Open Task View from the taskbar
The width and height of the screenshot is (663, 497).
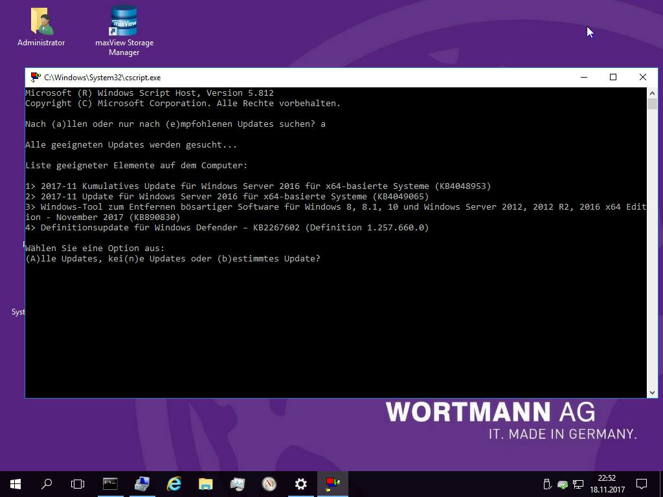[x=78, y=483]
